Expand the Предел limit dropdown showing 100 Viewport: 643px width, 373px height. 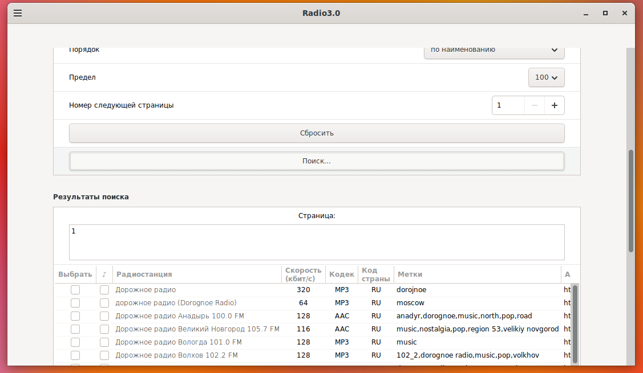coord(546,77)
